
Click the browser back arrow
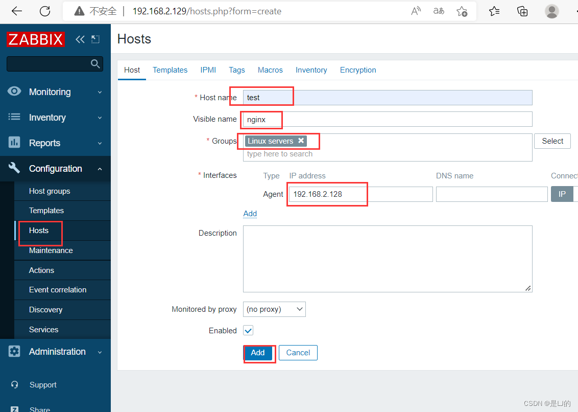(17, 11)
